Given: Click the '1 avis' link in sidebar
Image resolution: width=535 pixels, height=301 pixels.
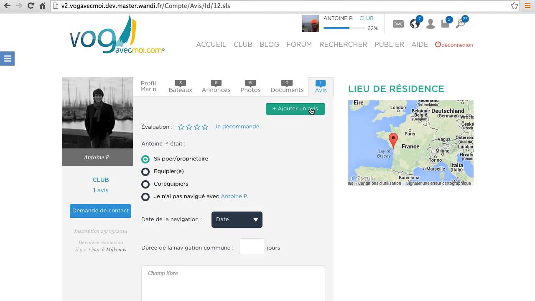Looking at the screenshot, I should 100,190.
